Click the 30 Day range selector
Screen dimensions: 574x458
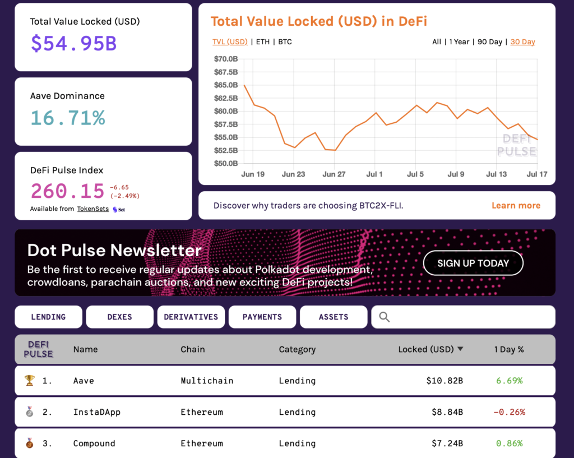522,41
